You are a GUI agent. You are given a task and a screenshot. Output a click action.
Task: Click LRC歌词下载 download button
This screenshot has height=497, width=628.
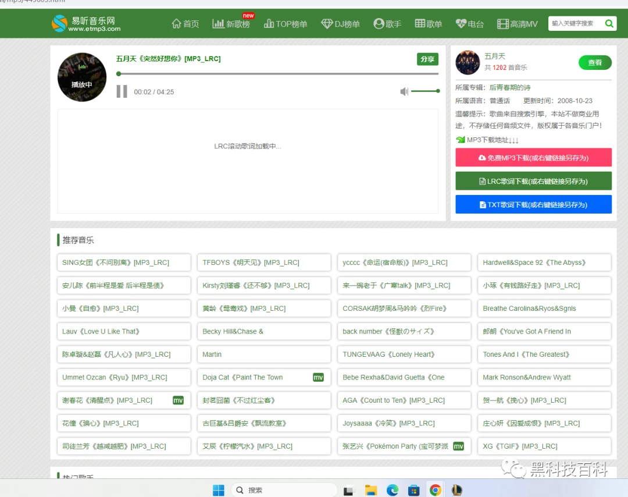pyautogui.click(x=533, y=181)
